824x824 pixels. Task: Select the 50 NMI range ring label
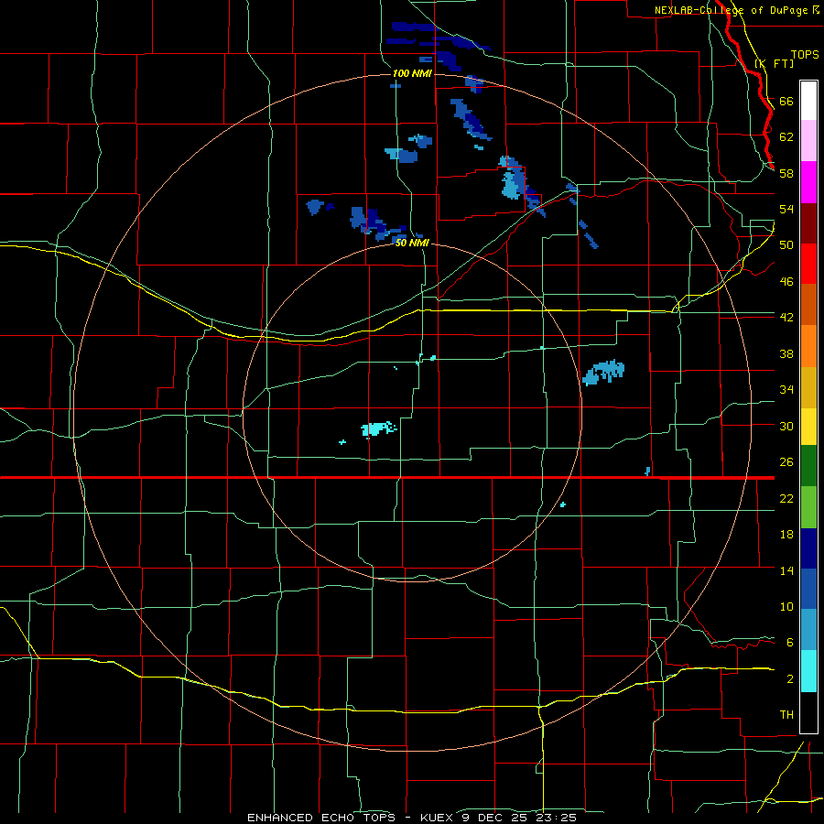point(412,244)
